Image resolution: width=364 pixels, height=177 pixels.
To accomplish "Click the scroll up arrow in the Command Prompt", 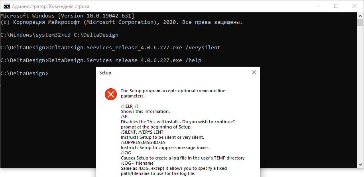I will (x=360, y=16).
